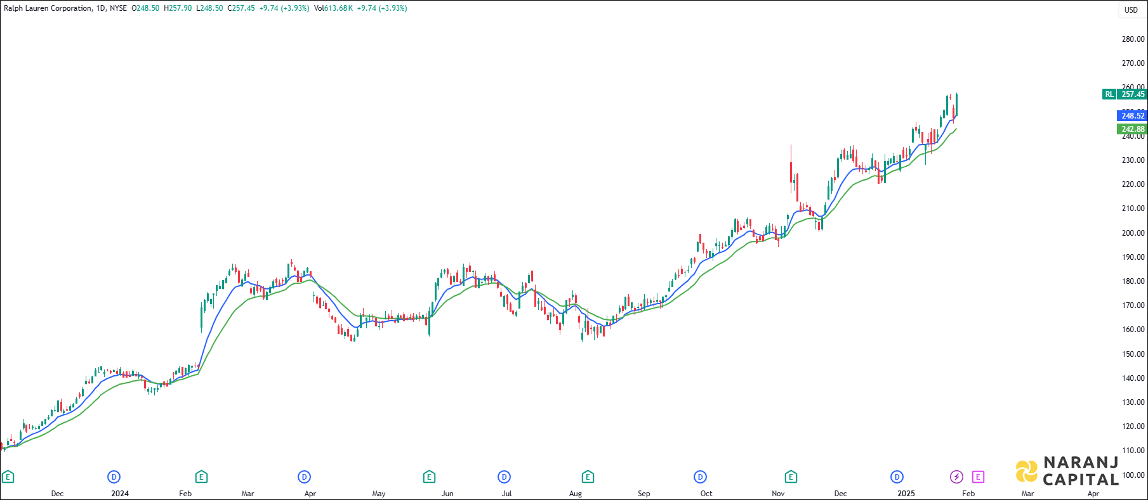Click the 110.00 price axis label
The width and height of the screenshot is (1148, 500).
click(x=1133, y=451)
